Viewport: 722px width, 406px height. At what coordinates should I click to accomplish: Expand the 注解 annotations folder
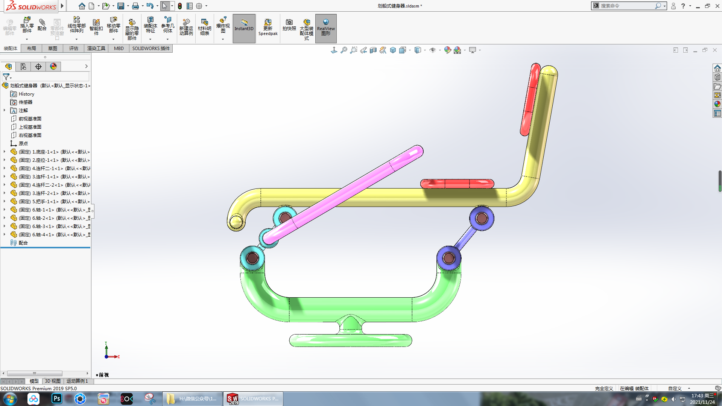click(5, 110)
